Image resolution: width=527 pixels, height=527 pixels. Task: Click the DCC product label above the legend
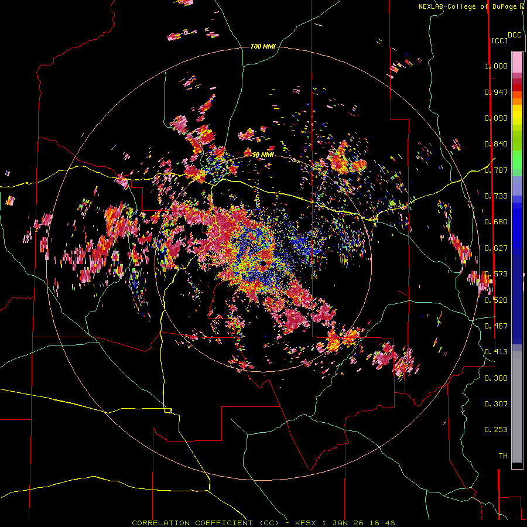click(514, 35)
